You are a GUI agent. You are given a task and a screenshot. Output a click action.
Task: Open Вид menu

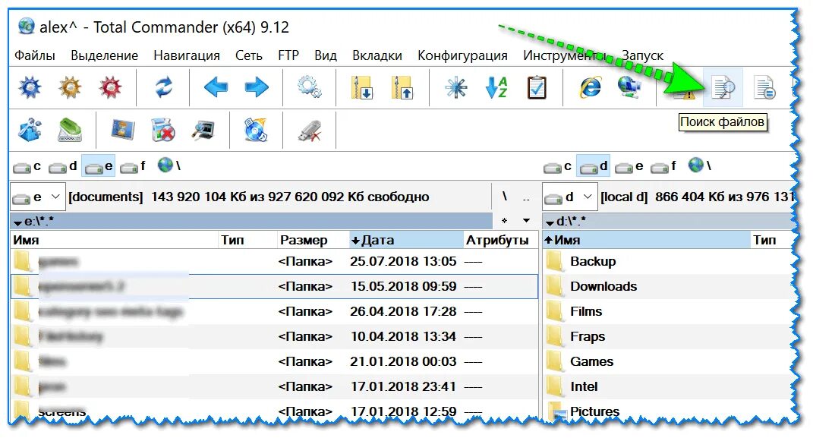326,55
